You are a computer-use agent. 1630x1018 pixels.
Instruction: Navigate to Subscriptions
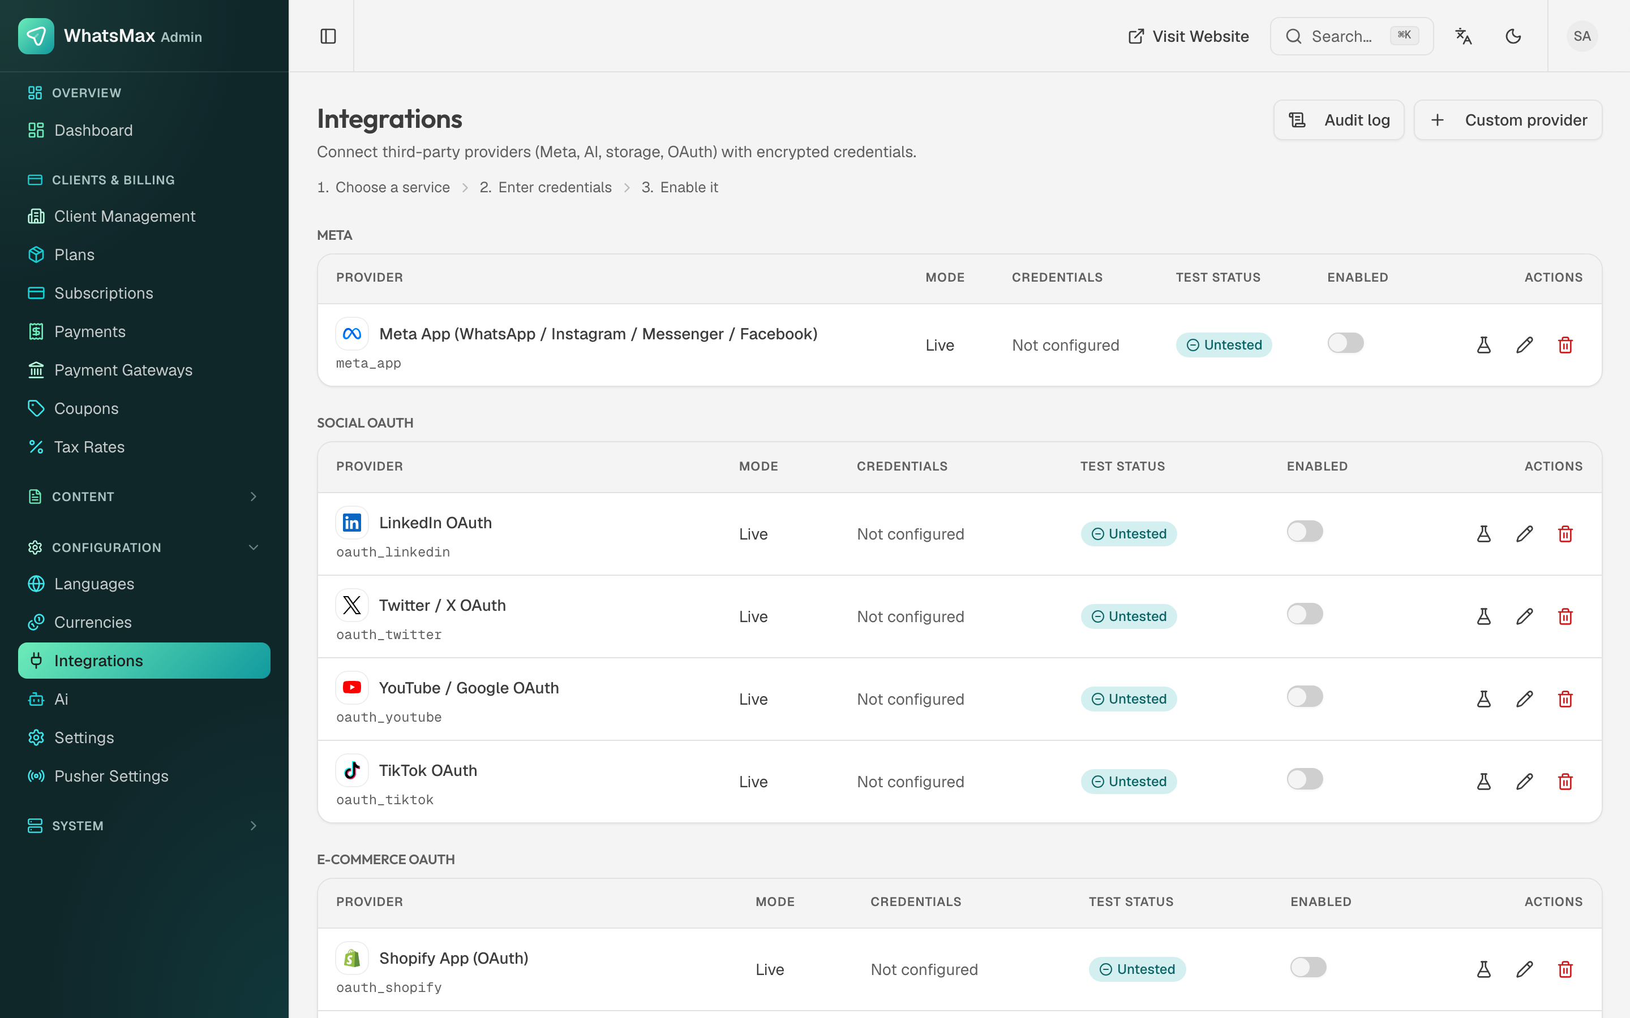point(144,293)
